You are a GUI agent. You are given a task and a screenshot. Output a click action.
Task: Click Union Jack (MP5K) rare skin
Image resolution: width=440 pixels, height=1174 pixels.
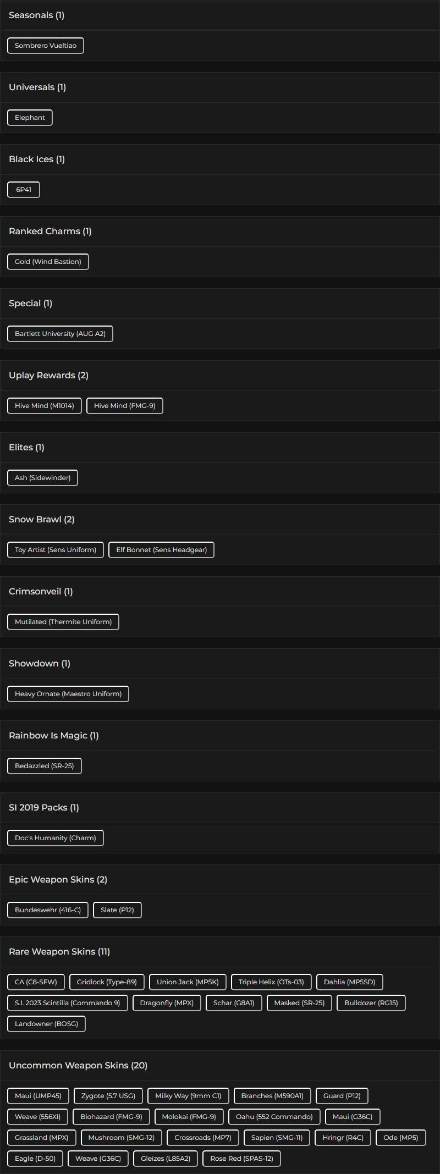point(188,982)
